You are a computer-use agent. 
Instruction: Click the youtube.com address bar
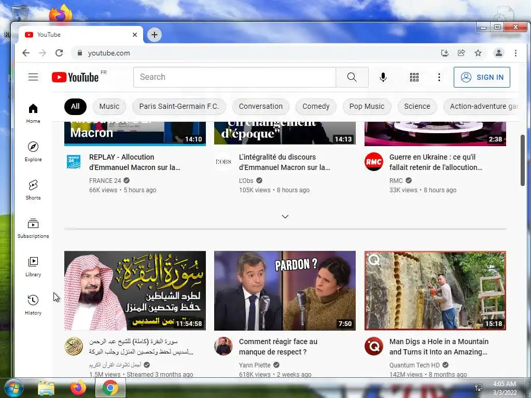pyautogui.click(x=254, y=53)
